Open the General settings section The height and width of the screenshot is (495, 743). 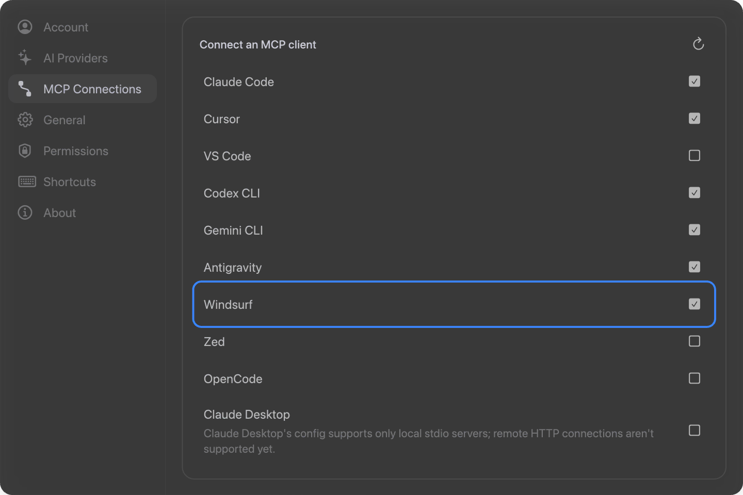pyautogui.click(x=83, y=120)
